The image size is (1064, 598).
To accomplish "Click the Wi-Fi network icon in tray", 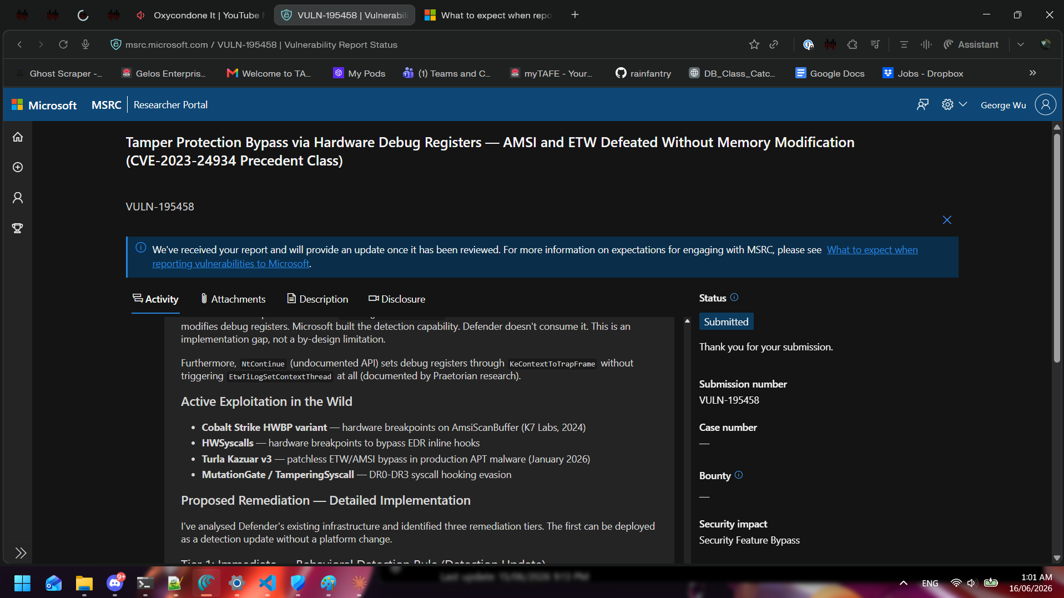I will pos(956,583).
